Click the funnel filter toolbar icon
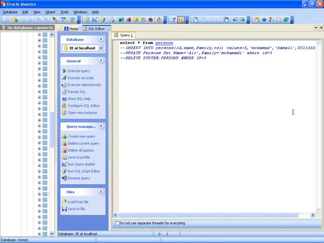Screen dimensions: 324x243 point(174,20)
